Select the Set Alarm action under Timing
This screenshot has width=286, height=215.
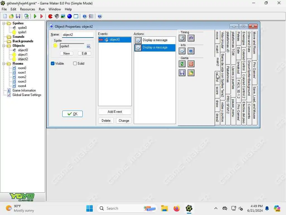tap(182, 38)
